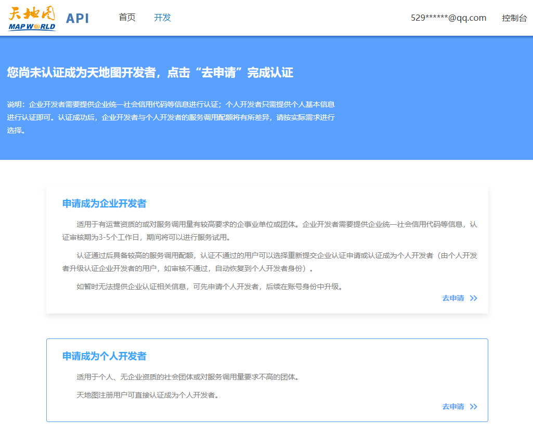Click the paragraph starting 认证通过后具备较高的
Screen dimensions: 533x435
(269, 262)
